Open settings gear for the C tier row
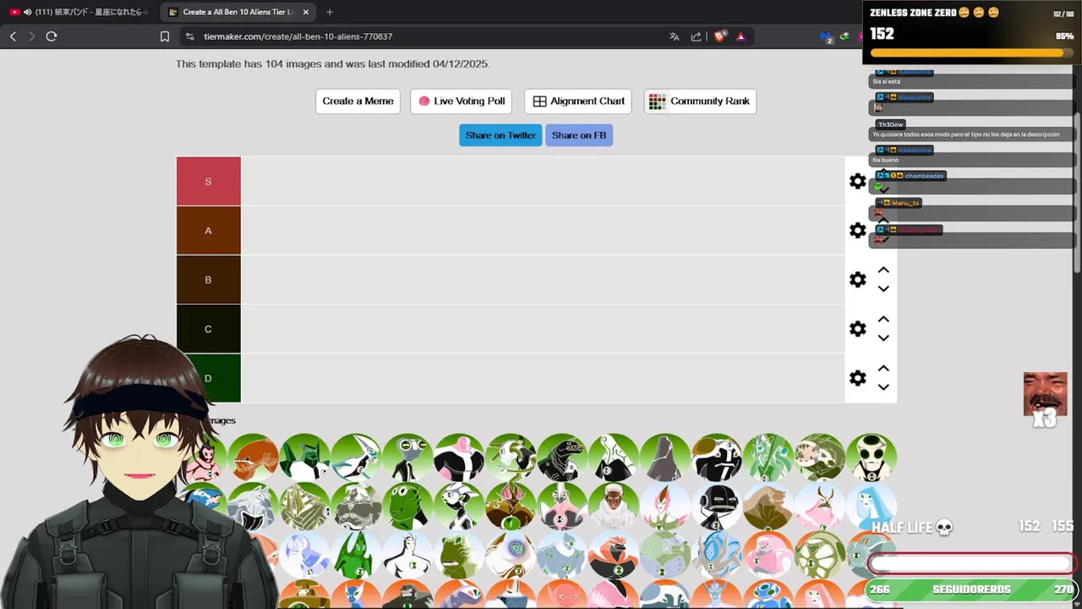The height and width of the screenshot is (609, 1082). 858,329
